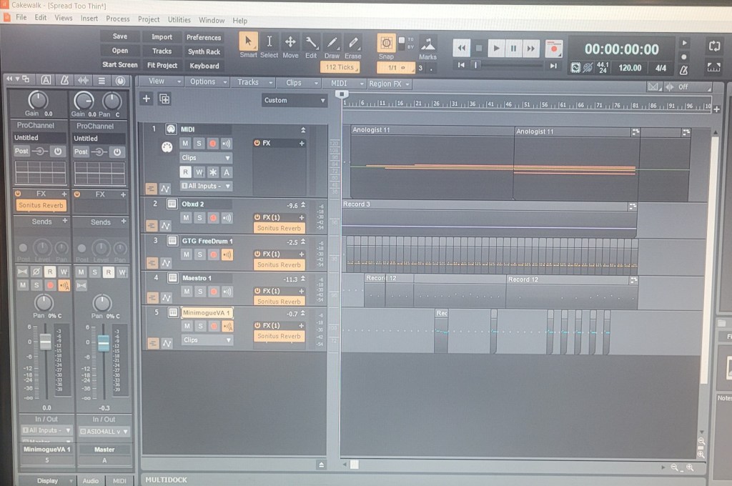The image size is (732, 486).
Task: Open the All Inputs dropdown on MIDI track
Action: 206,186
